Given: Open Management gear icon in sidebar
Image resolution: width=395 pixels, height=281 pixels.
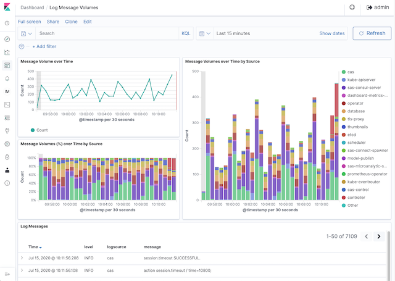Looking at the screenshot, I should tap(7, 144).
